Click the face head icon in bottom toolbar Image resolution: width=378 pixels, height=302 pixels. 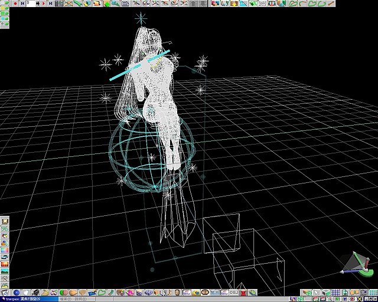(177, 293)
